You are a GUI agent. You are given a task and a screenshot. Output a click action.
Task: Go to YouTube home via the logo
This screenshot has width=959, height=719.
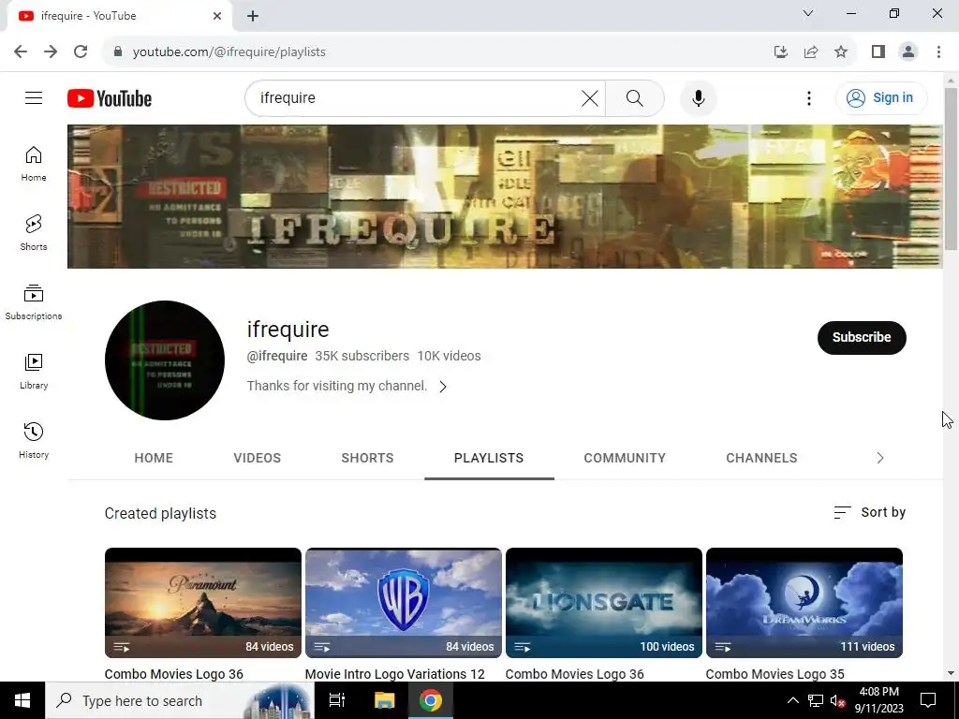[110, 98]
